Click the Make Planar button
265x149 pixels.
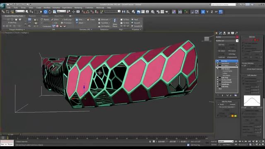[115, 23]
